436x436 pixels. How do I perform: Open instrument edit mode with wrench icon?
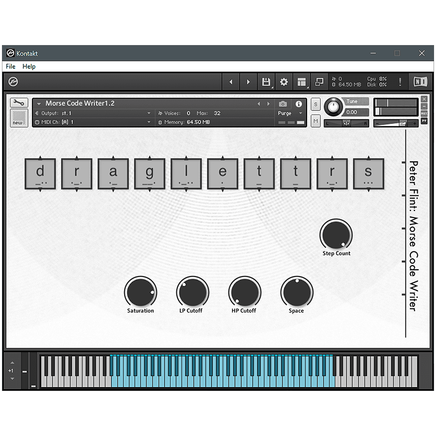19,103
